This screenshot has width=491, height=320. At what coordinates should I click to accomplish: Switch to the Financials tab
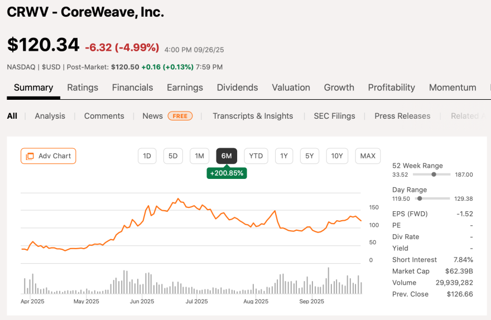(x=132, y=88)
